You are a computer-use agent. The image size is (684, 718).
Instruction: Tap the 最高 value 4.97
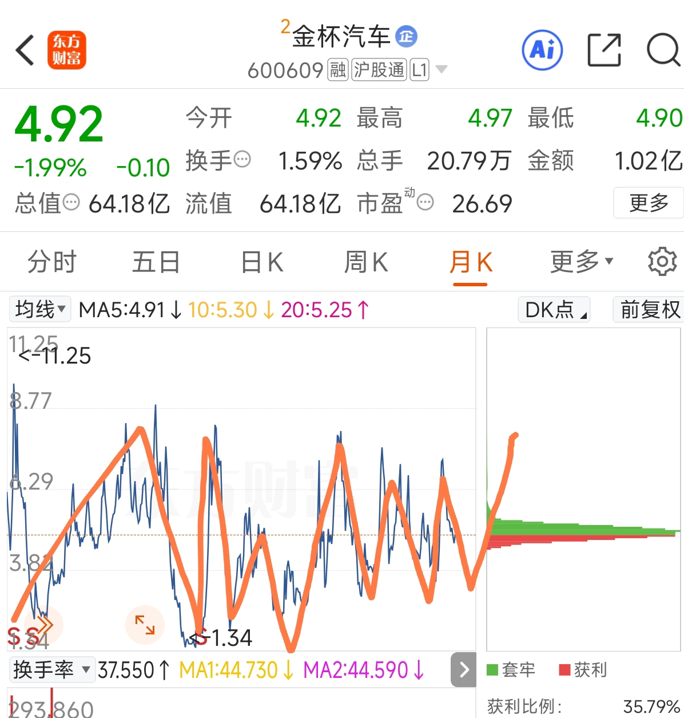tap(490, 118)
